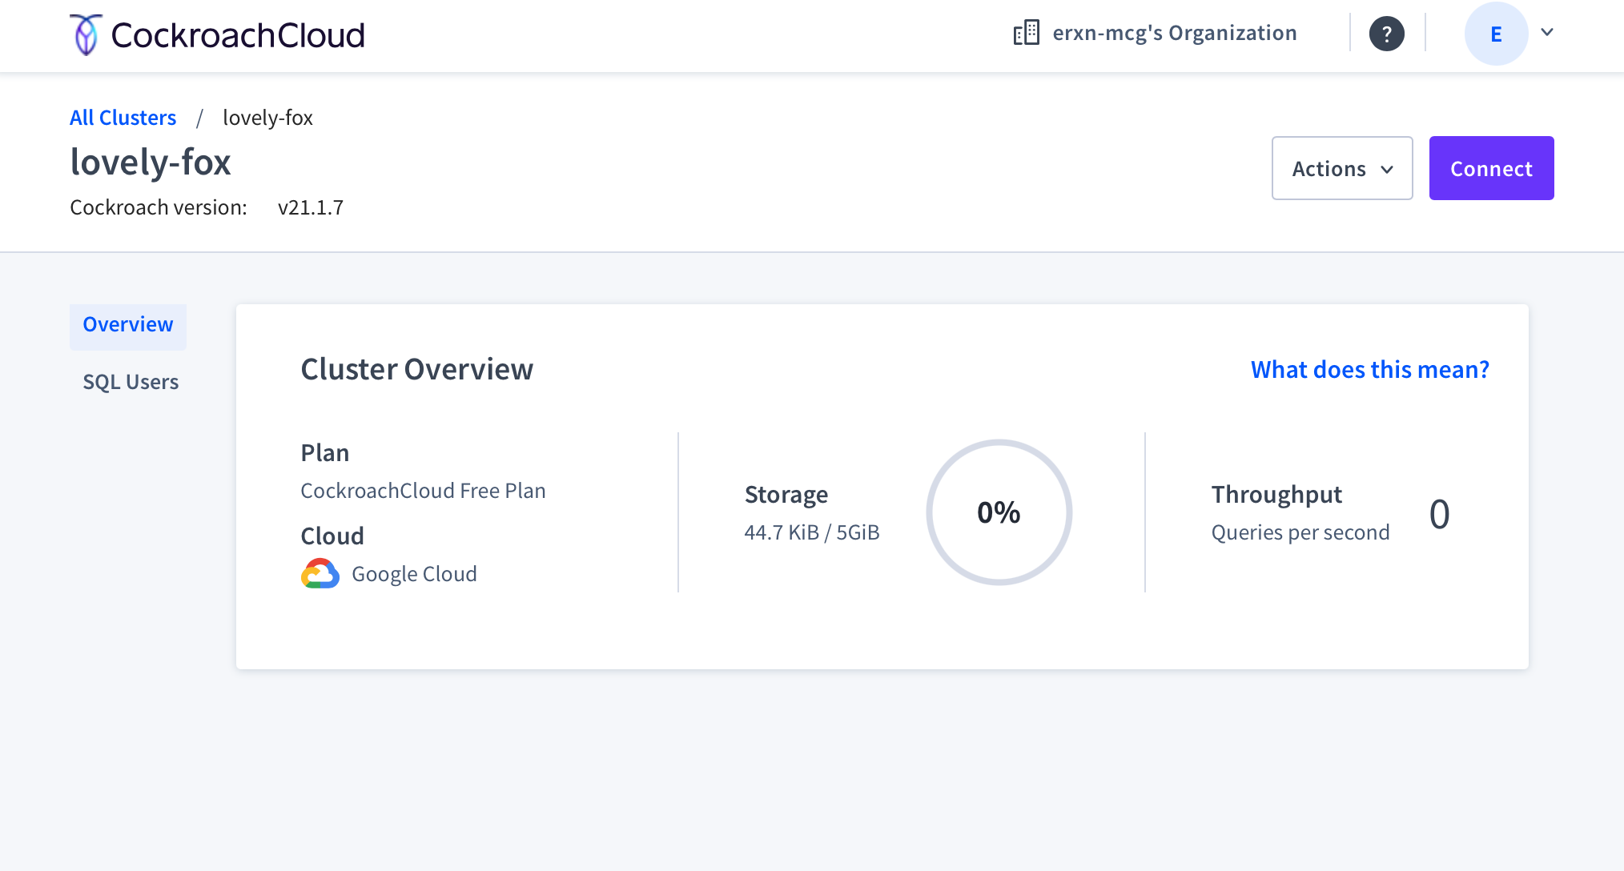Image resolution: width=1624 pixels, height=871 pixels.
Task: Open the 'What does this mean?' link
Action: pyautogui.click(x=1369, y=369)
